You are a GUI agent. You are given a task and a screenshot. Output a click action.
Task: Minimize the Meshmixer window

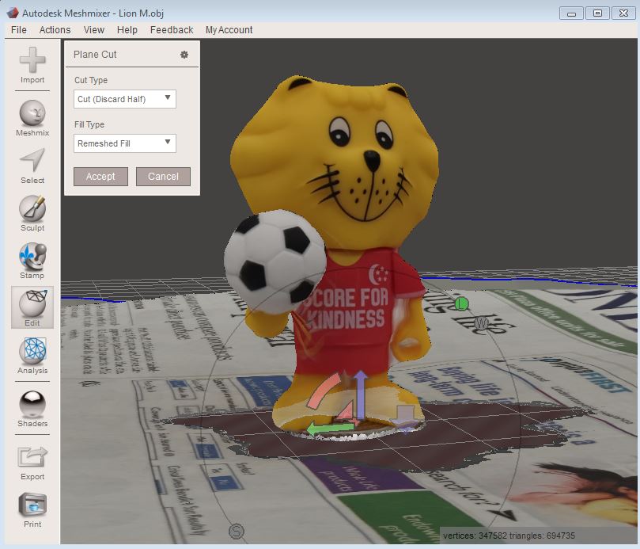point(571,13)
